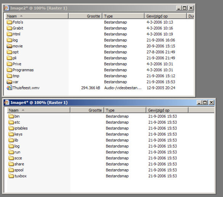The image size is (223, 197).
Task: Close the Image2 window
Action: point(191,8)
